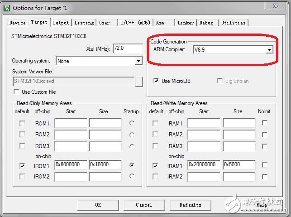Viewport: 291px width, 217px height.
Task: Click the Cancel button
Action: tap(144, 205)
